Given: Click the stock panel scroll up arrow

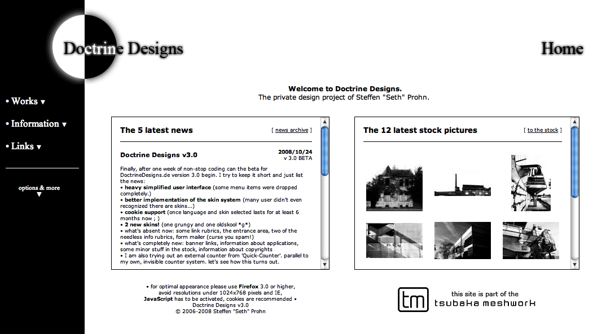Looking at the screenshot, I should tap(575, 121).
